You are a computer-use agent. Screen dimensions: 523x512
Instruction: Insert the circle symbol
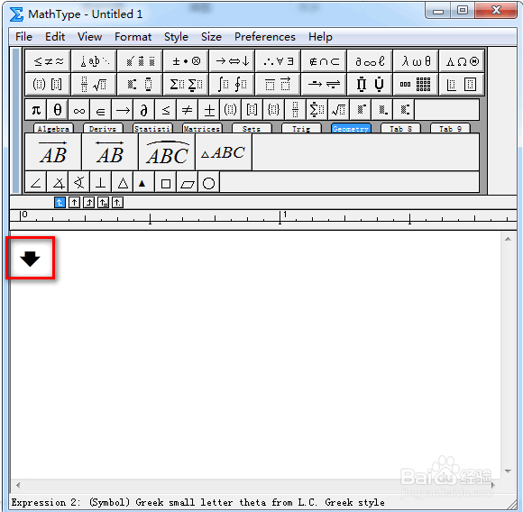pos(209,182)
